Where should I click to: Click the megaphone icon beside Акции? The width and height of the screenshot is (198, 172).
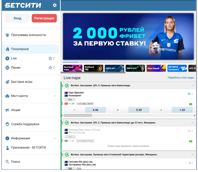[x=7, y=110]
